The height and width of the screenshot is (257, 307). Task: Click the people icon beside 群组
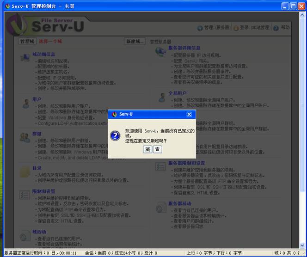click(x=25, y=138)
